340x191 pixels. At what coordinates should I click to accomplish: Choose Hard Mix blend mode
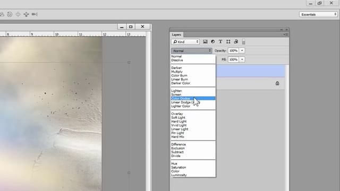(193, 137)
